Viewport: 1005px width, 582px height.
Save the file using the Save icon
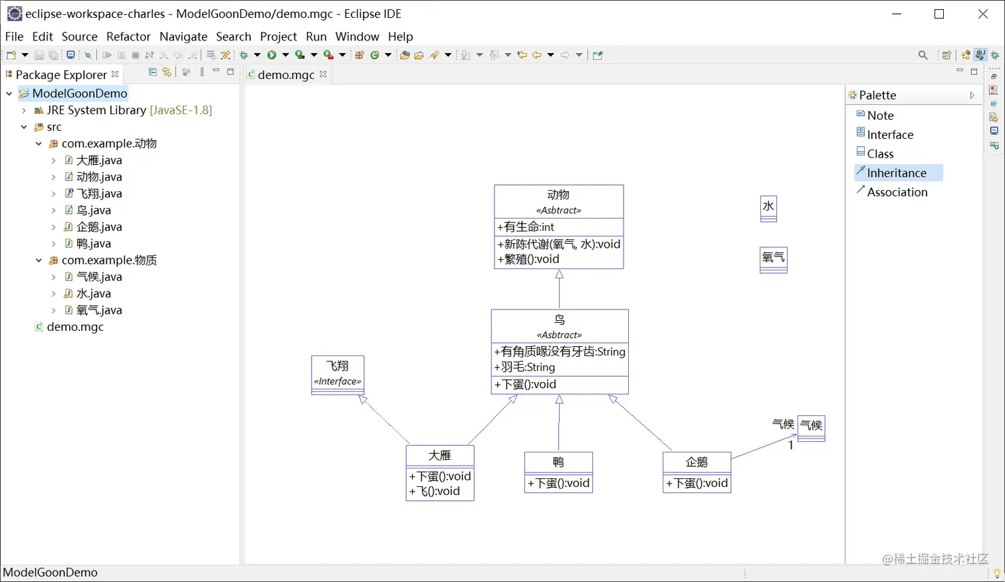pos(39,54)
